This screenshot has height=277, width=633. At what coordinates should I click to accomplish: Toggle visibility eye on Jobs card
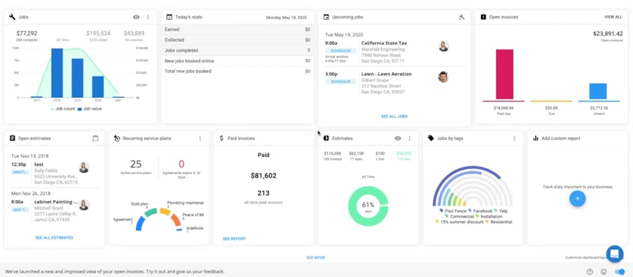click(137, 17)
